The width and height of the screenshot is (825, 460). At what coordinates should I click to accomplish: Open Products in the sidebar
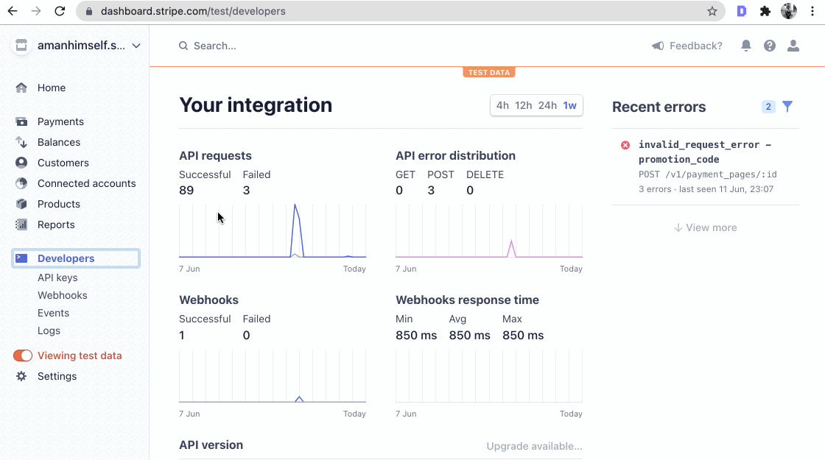point(59,203)
